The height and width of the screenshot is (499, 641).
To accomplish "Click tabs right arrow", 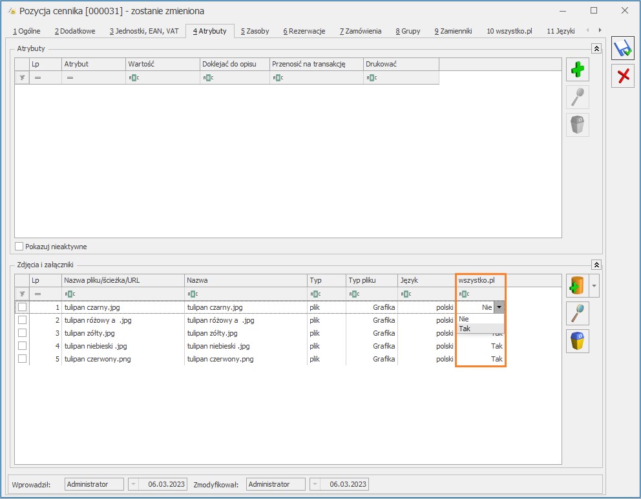I will tap(600, 30).
